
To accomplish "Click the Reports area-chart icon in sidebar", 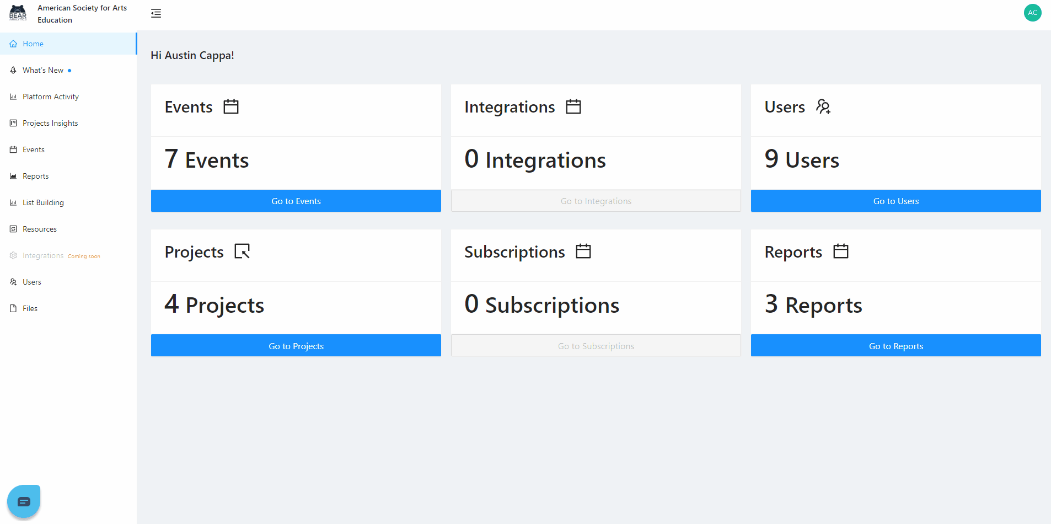I will (x=13, y=177).
